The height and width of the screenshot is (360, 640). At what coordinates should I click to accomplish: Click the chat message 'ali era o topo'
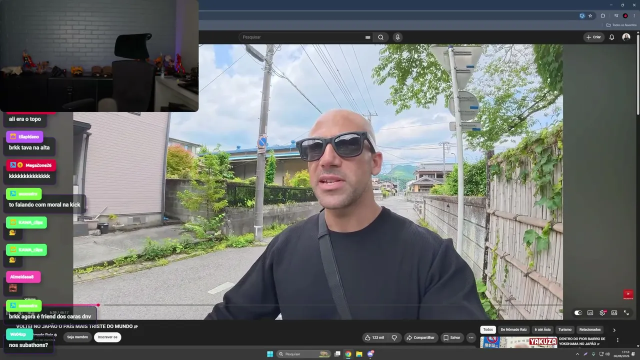[25, 119]
